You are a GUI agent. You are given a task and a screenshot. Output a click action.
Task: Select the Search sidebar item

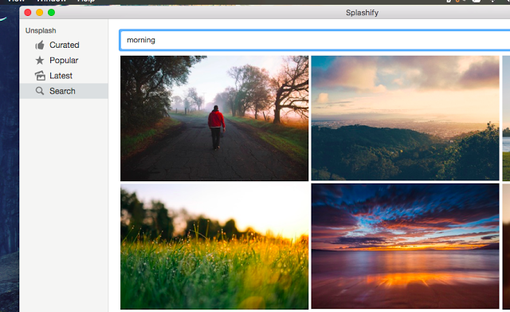click(64, 91)
